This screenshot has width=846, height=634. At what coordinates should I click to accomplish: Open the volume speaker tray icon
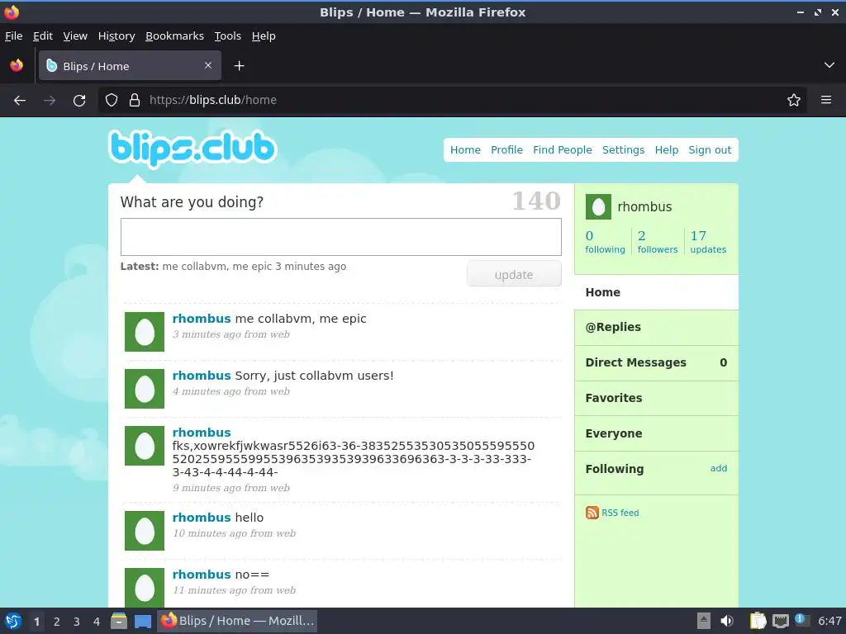click(x=727, y=621)
